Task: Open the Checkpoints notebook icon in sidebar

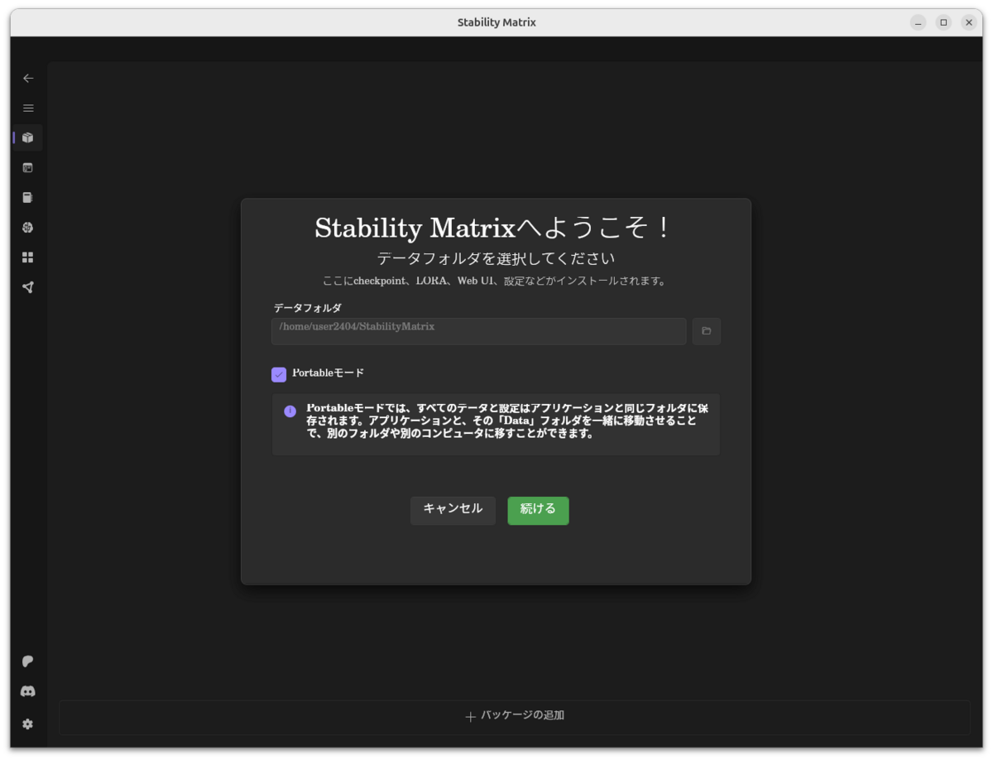Action: pyautogui.click(x=28, y=198)
